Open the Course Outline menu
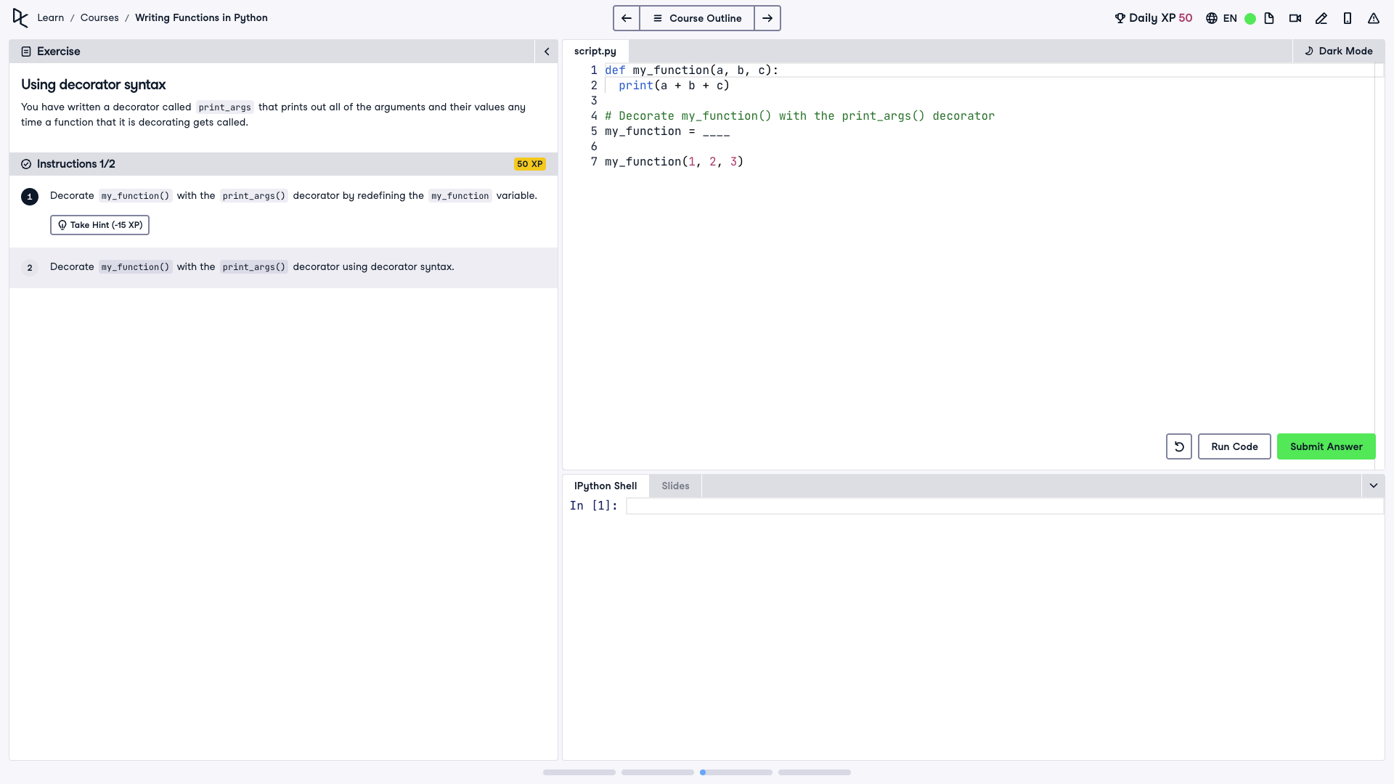This screenshot has height=784, width=1394. pyautogui.click(x=697, y=18)
